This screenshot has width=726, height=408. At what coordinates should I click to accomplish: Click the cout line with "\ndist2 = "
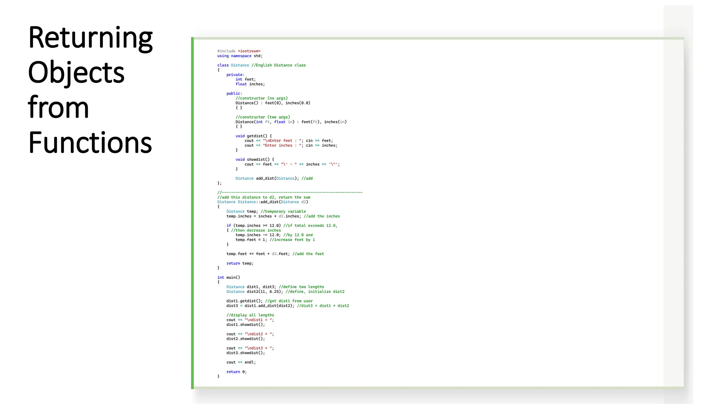pyautogui.click(x=250, y=334)
